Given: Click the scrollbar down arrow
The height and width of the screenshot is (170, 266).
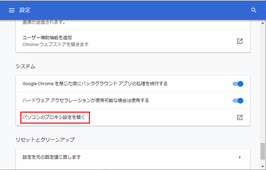Looking at the screenshot, I should point(263,166).
